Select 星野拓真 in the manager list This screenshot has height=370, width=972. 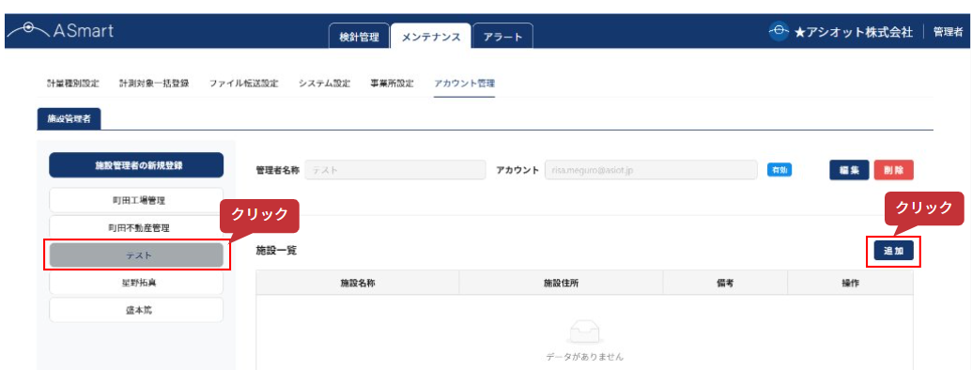136,283
